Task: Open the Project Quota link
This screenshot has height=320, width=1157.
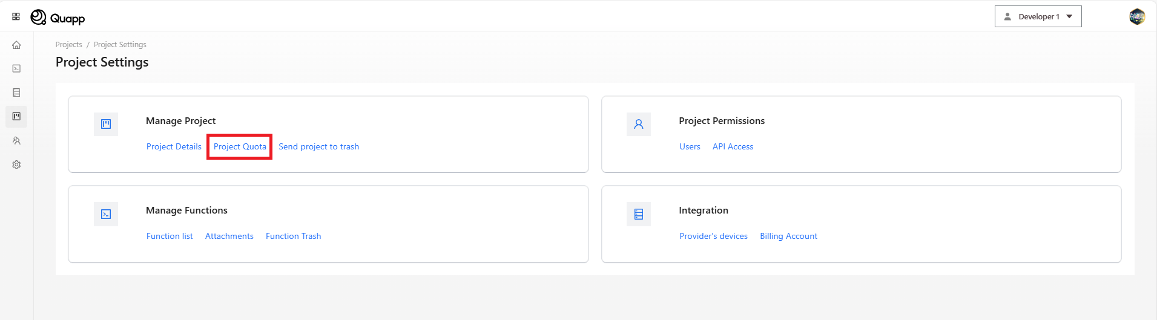Action: pyautogui.click(x=240, y=146)
